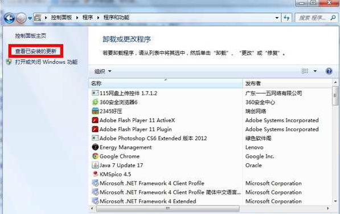340x214 pixels.
Task: Click the 115网盘上传控件 program icon
Action: click(x=95, y=93)
